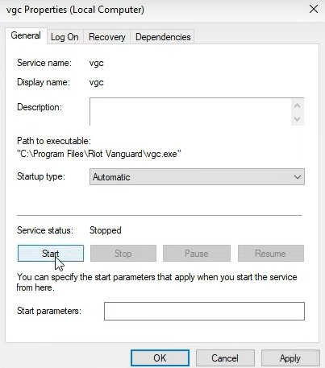Focus the Start parameters field
Screen dimensions: 325x368
pyautogui.click(x=204, y=312)
